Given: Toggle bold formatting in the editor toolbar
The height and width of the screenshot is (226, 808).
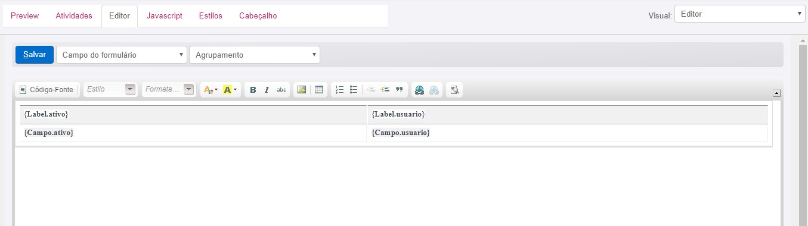Looking at the screenshot, I should (253, 90).
